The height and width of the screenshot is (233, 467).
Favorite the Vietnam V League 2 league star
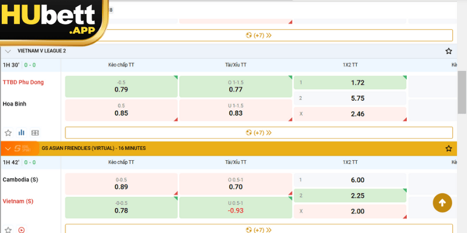(x=448, y=51)
